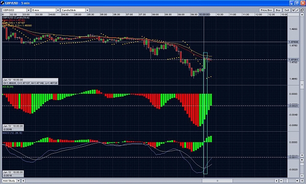Click the Add Study button
This screenshot has height=184, width=306.
point(9,181)
